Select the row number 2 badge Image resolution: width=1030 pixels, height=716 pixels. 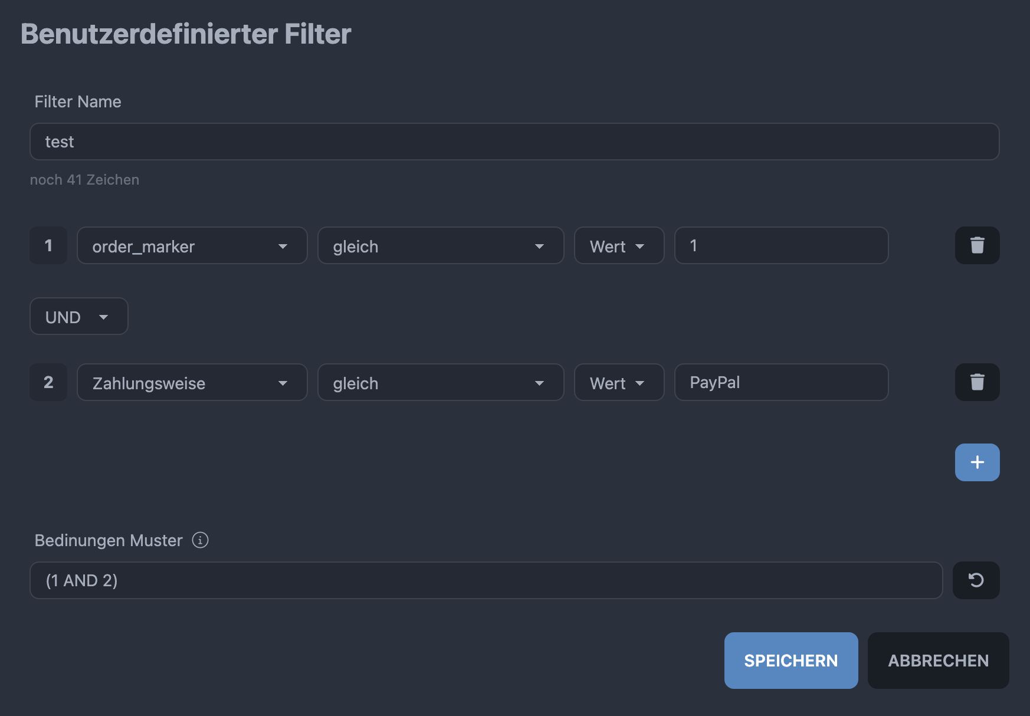pos(48,382)
